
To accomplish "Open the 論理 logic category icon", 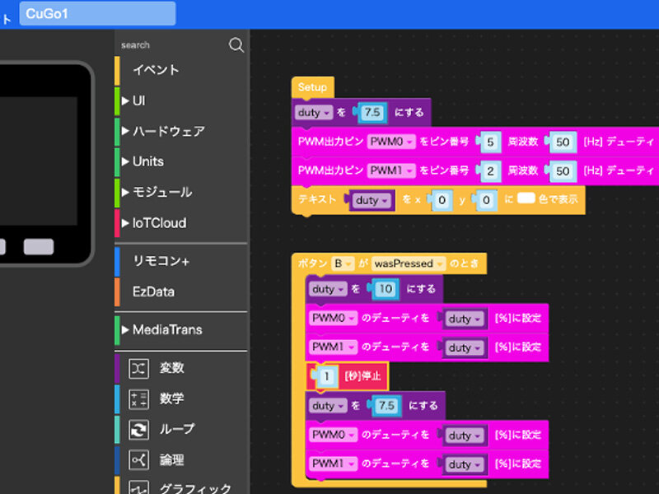I will (x=139, y=459).
